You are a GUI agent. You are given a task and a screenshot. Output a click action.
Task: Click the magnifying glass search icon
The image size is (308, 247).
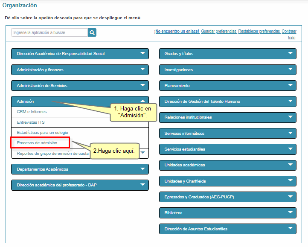point(92,32)
